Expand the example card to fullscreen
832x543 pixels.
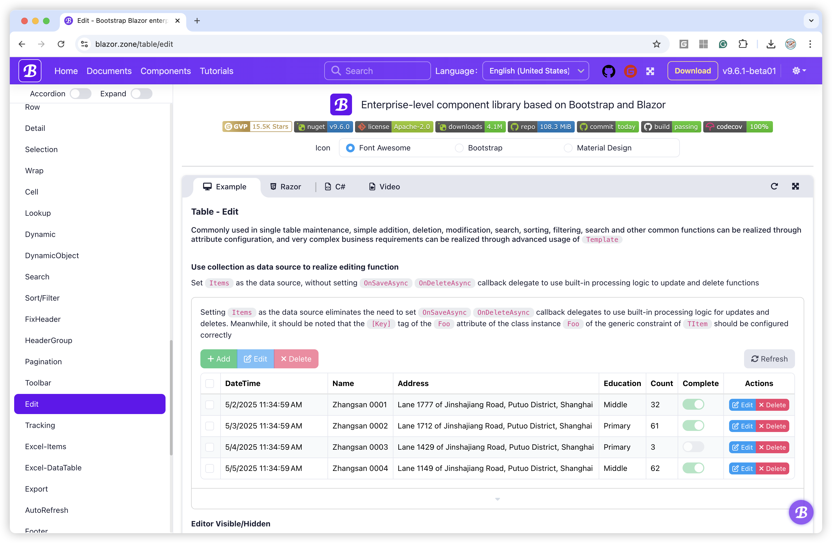796,186
